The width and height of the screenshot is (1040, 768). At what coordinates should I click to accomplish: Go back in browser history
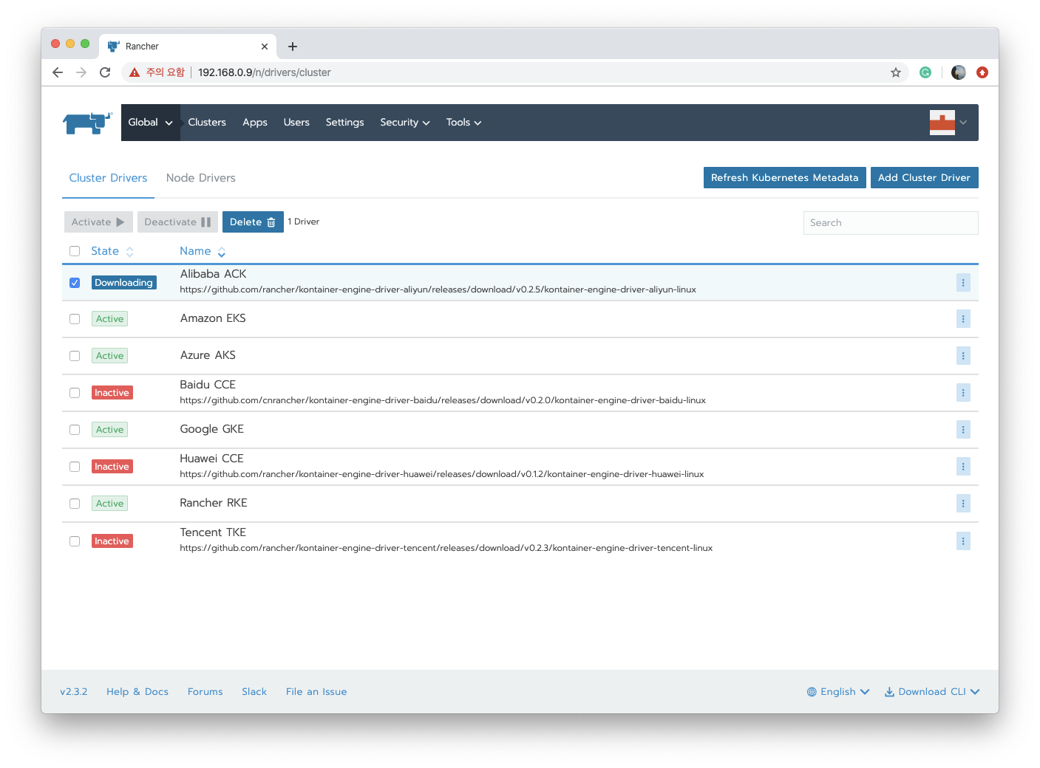click(58, 72)
